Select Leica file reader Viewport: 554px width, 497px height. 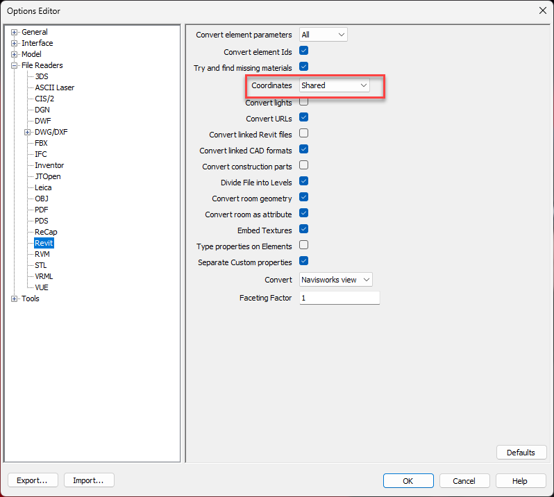(x=43, y=188)
